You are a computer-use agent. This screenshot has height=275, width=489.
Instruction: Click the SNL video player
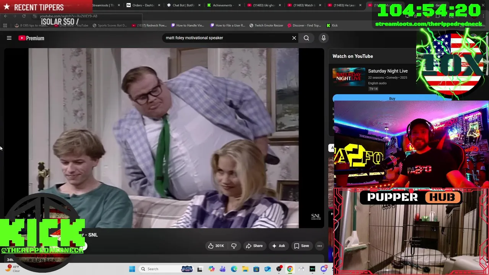point(164,138)
